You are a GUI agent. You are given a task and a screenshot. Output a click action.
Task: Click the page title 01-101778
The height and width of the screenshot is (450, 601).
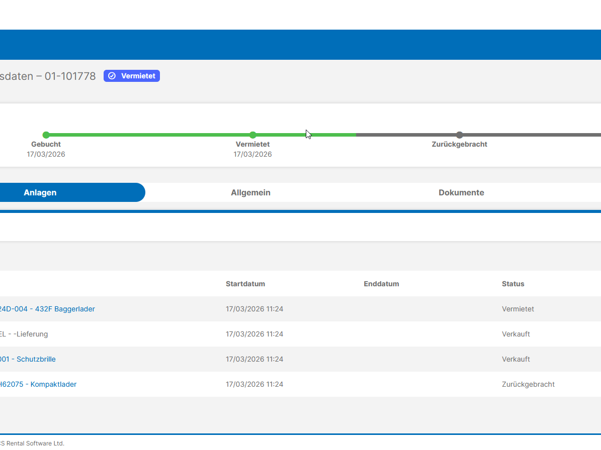tap(48, 76)
